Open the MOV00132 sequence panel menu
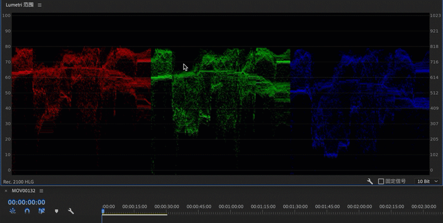The image size is (443, 223). [x=41, y=191]
